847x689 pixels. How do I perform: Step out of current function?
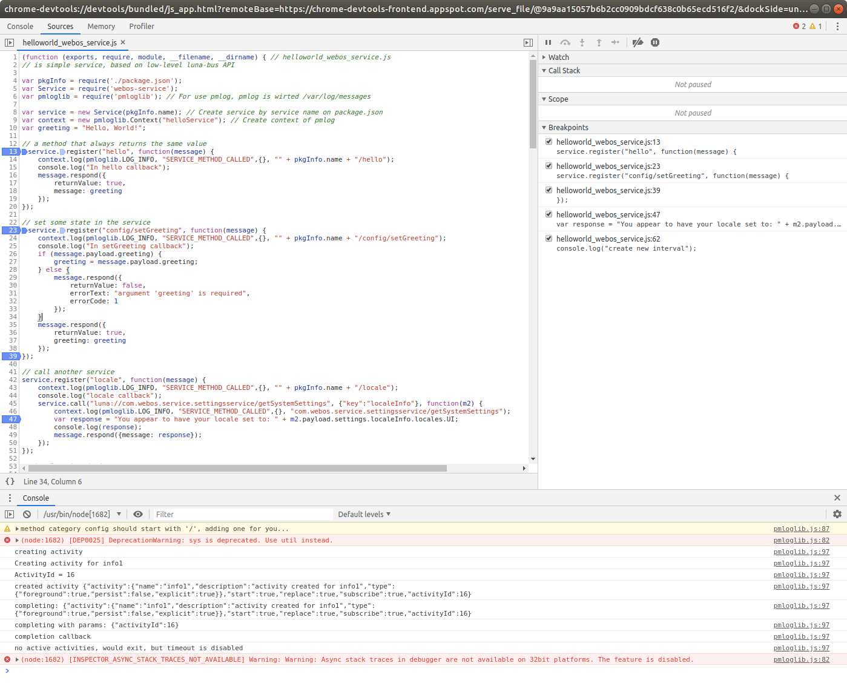(x=599, y=42)
